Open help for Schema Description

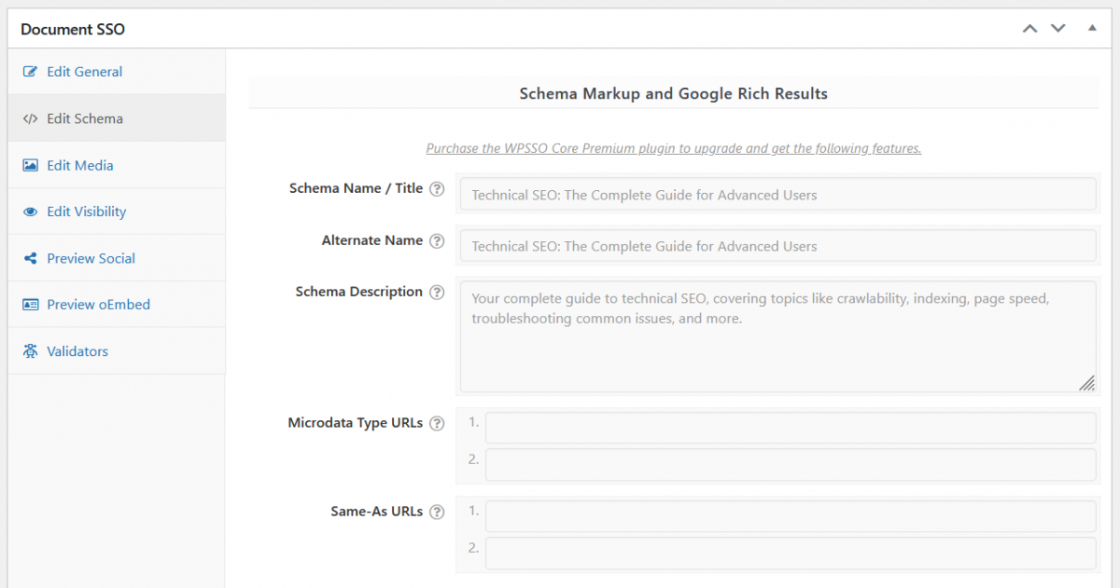click(437, 292)
